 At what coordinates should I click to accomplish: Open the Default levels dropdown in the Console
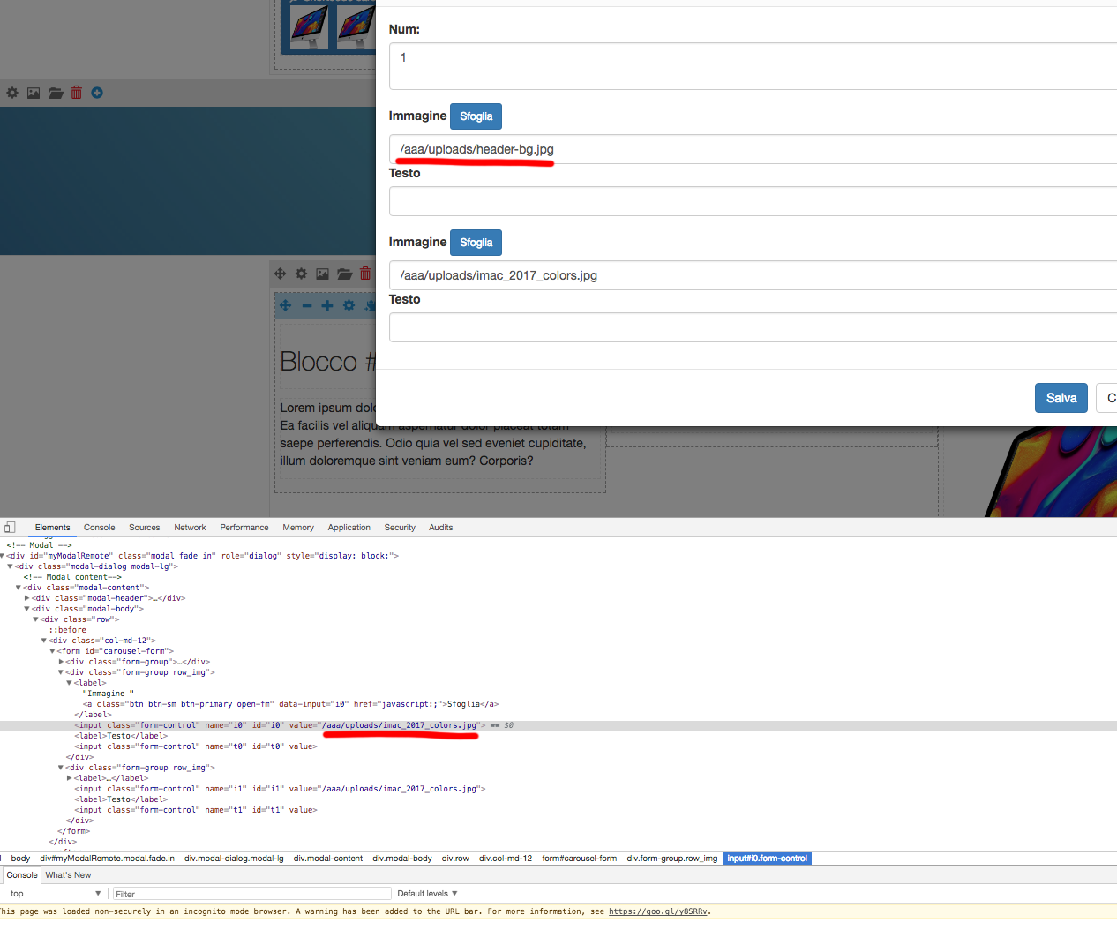point(427,893)
